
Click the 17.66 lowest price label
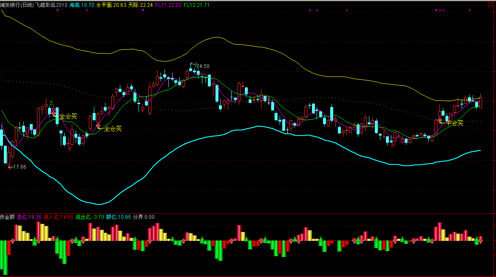(20, 167)
